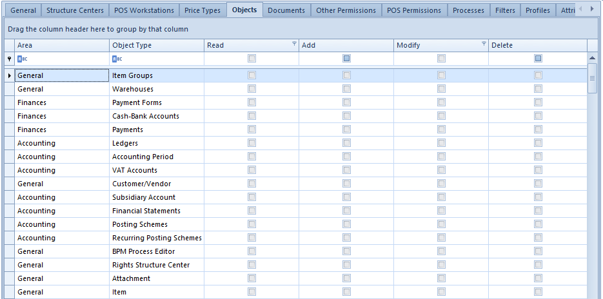Select the Financial Statements cell

157,211
